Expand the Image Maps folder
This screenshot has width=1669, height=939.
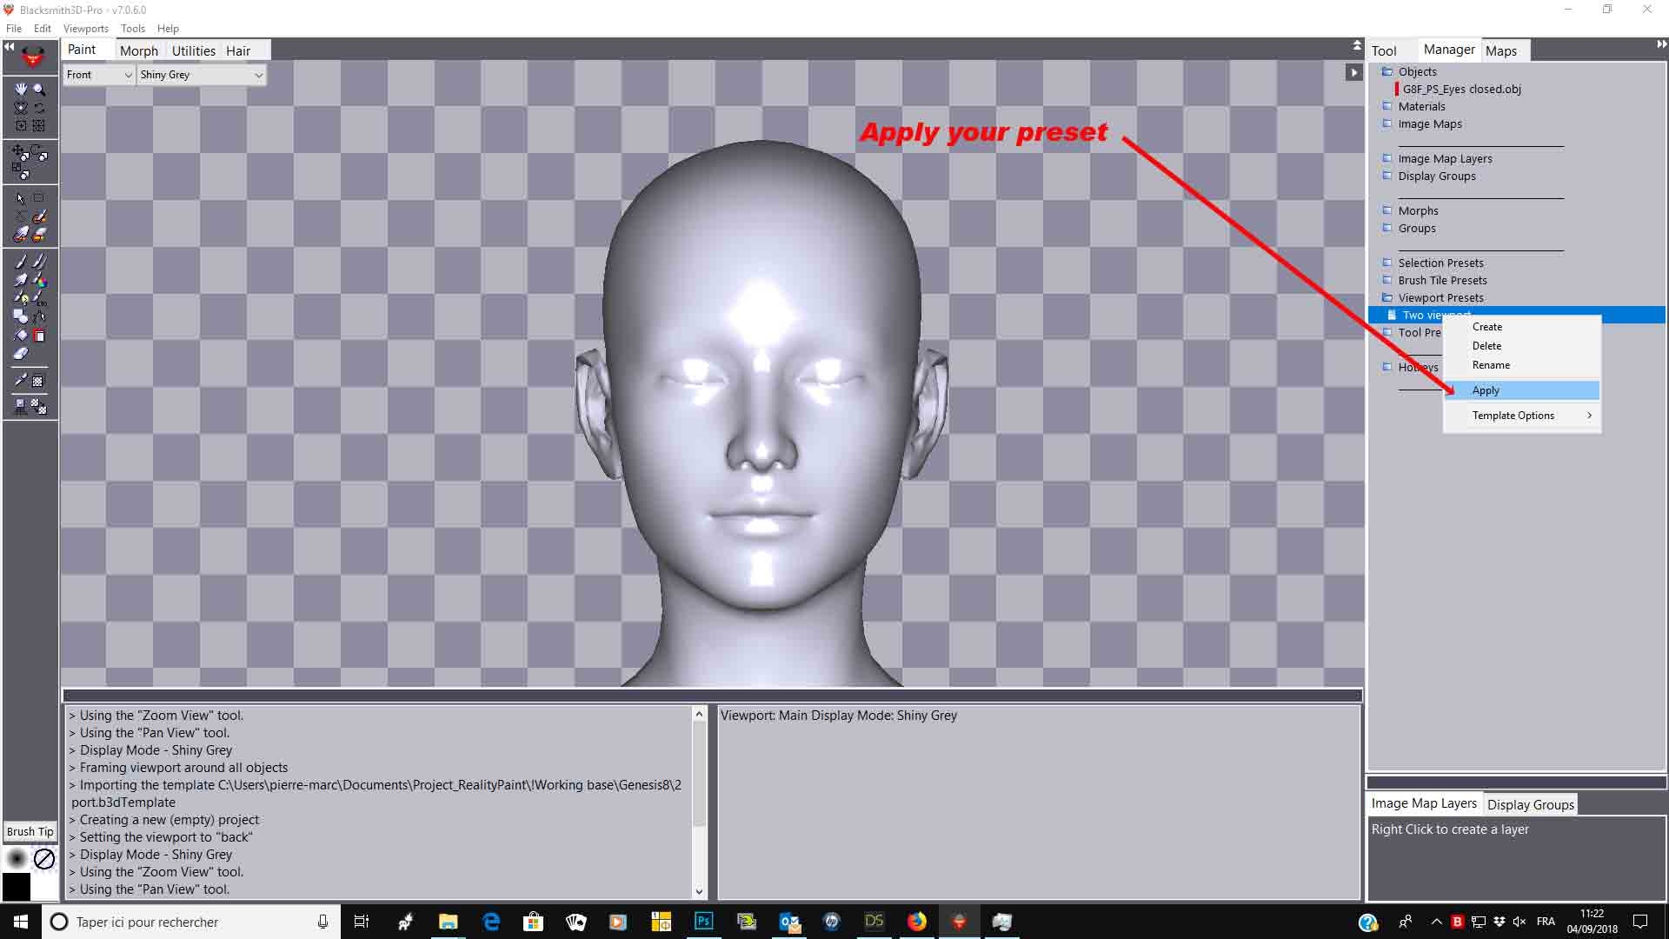(x=1387, y=123)
